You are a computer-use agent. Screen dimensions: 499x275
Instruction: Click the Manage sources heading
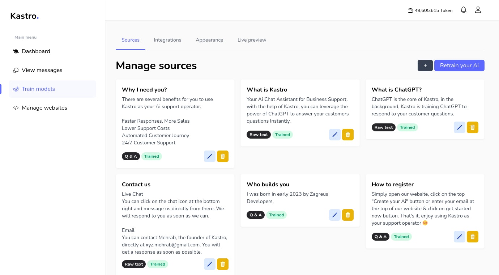pyautogui.click(x=156, y=65)
